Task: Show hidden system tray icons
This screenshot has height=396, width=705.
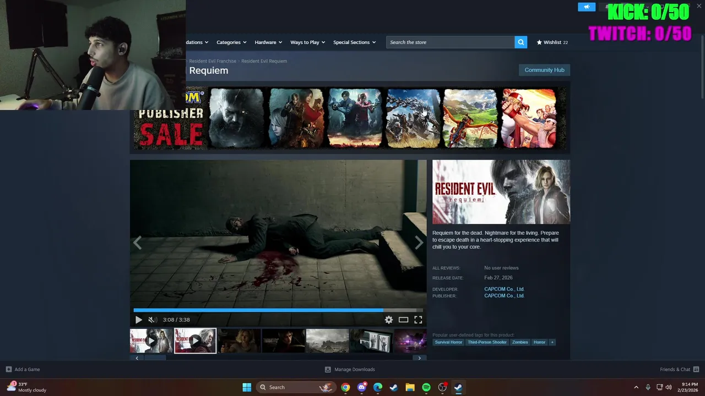Action: coord(636,387)
